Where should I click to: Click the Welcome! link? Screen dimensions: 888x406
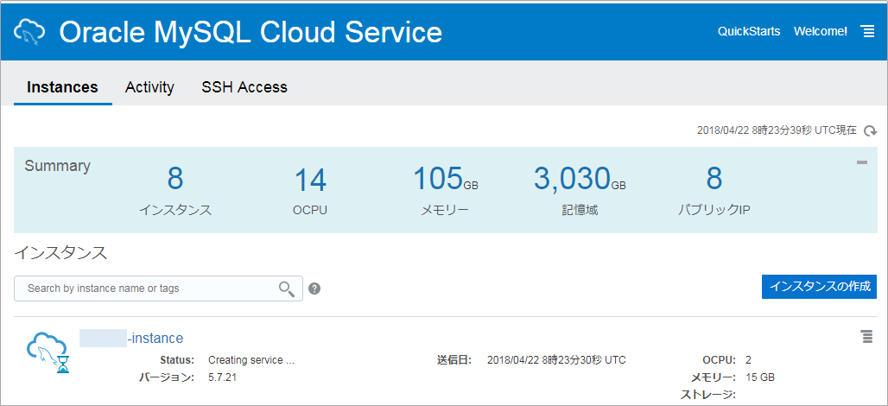821,32
